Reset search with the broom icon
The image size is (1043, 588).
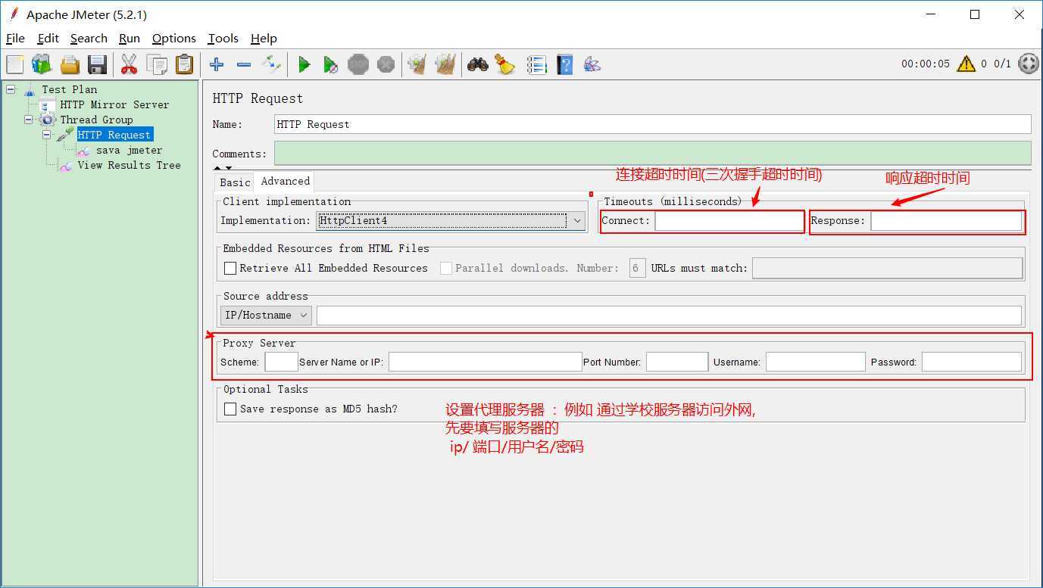(x=504, y=64)
